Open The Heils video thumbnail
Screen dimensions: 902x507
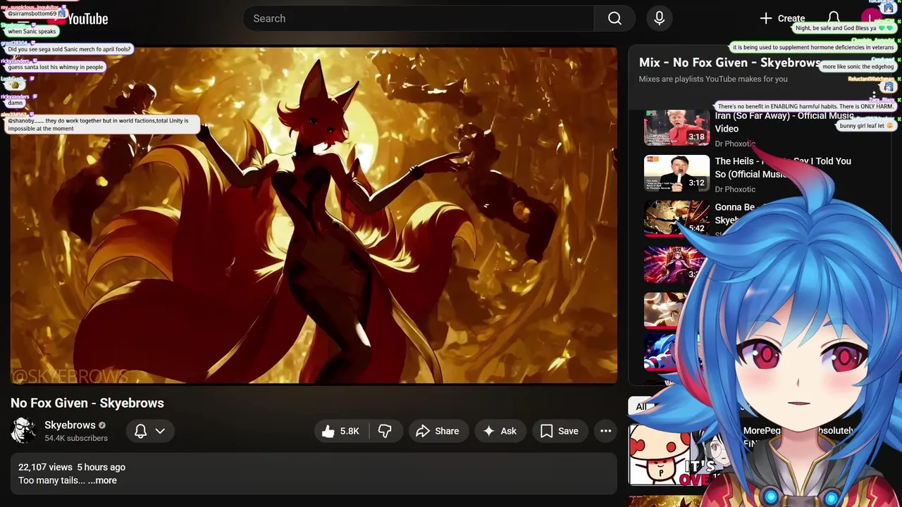pos(676,173)
